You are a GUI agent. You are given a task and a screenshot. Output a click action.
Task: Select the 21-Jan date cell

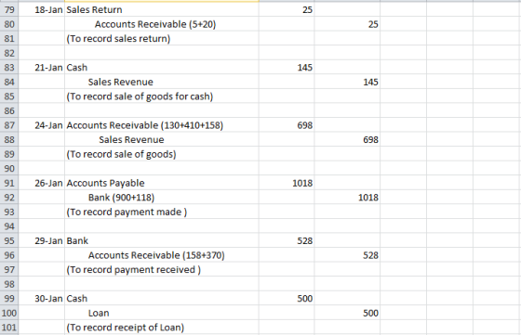pos(42,67)
